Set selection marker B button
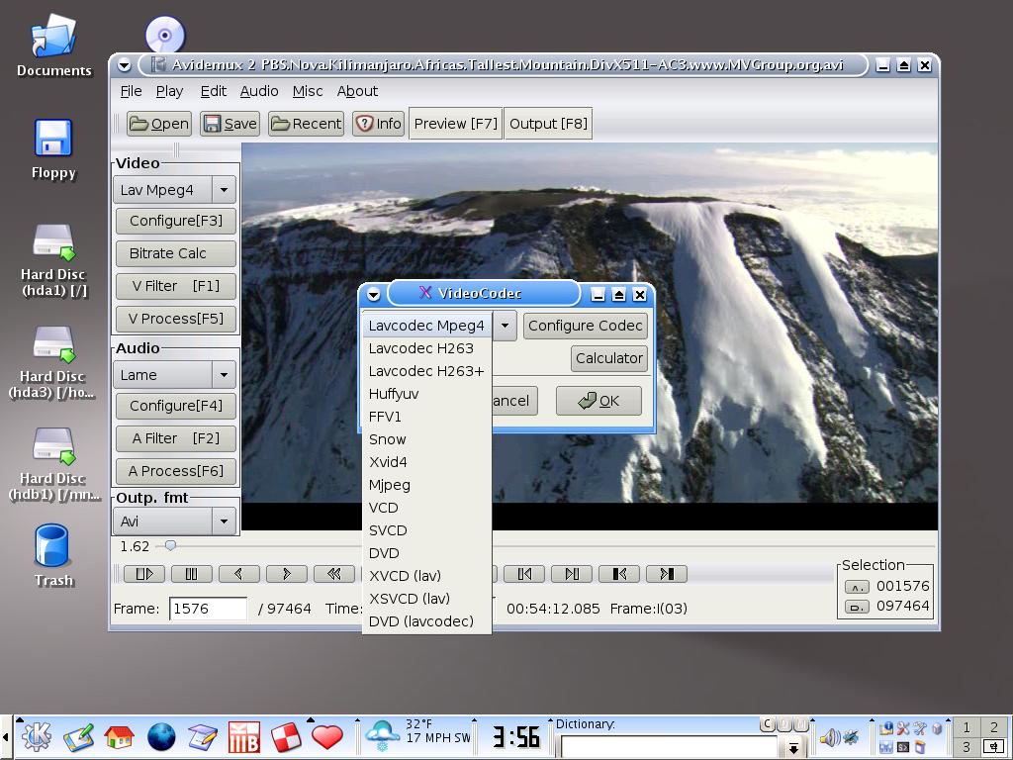Viewport: 1013px width, 760px height. (x=857, y=607)
